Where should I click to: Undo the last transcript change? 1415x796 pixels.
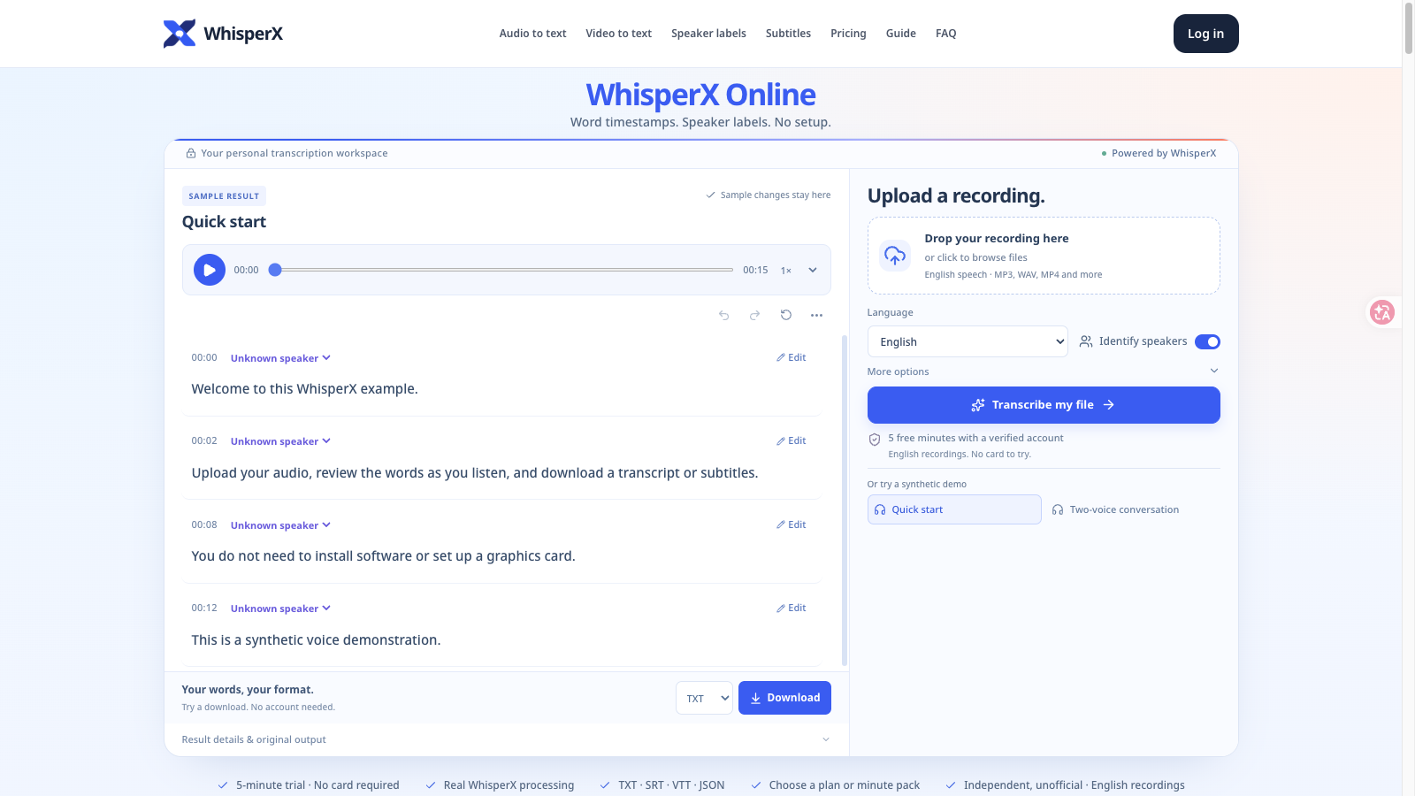[724, 315]
